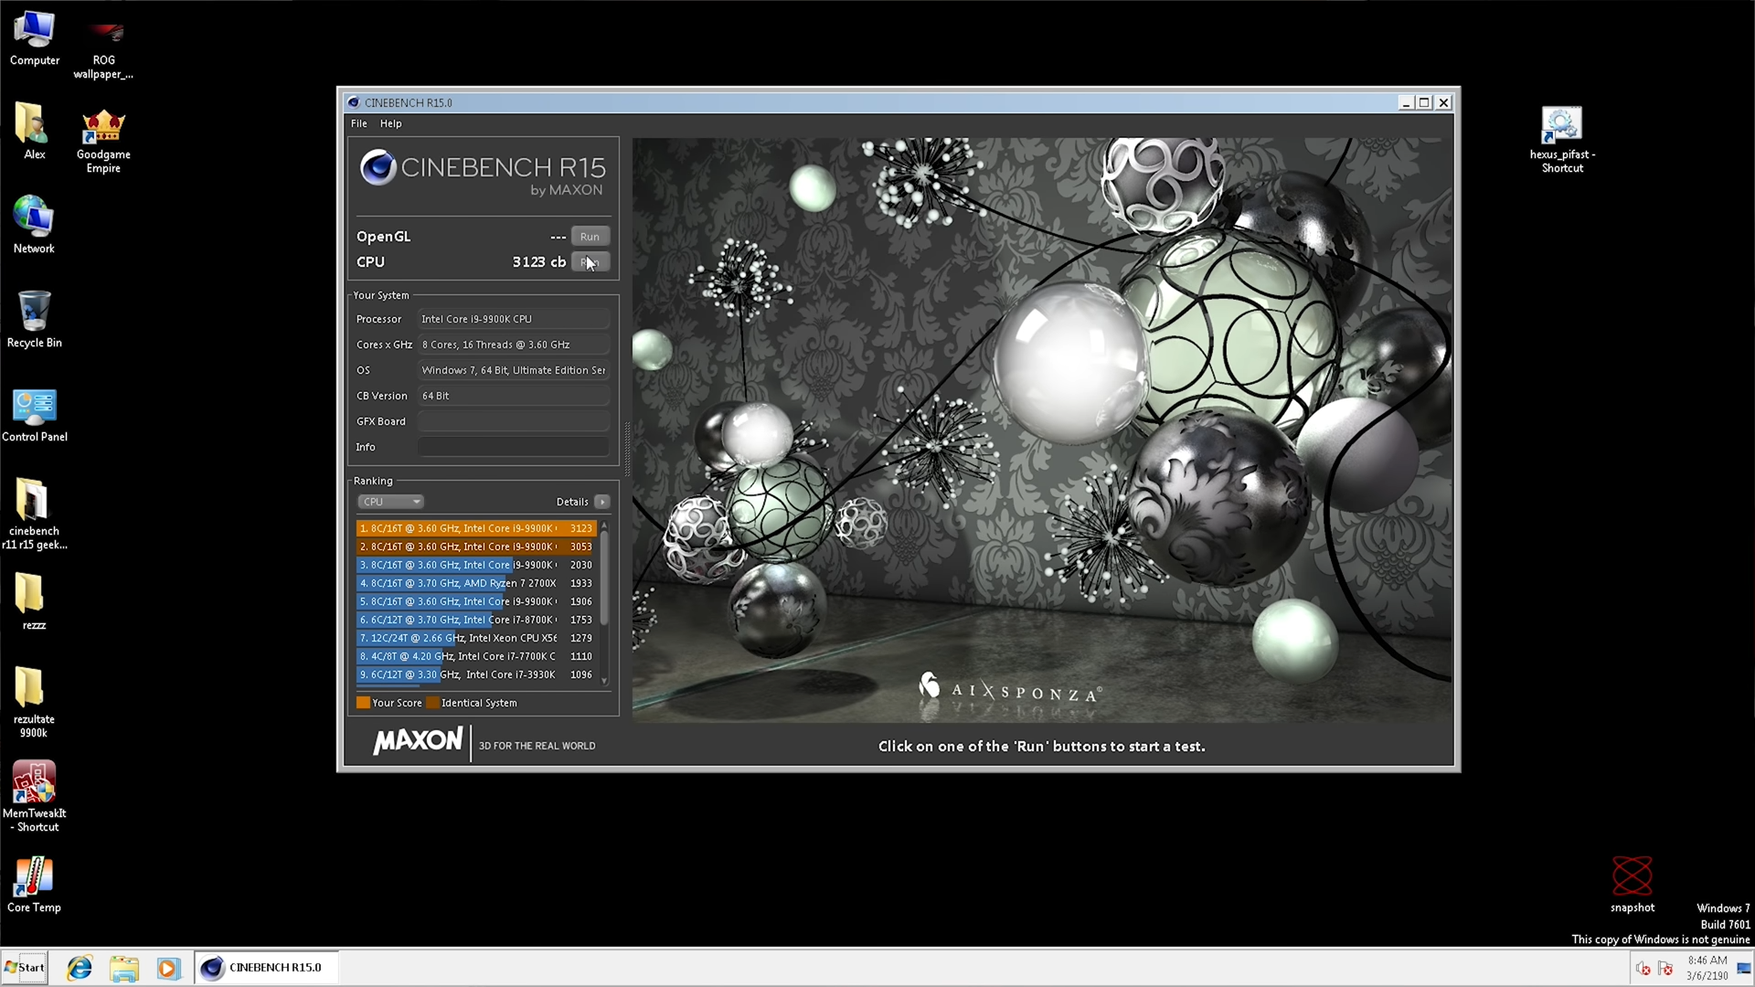The image size is (1755, 987).
Task: Run the CPU benchmark
Action: point(590,262)
